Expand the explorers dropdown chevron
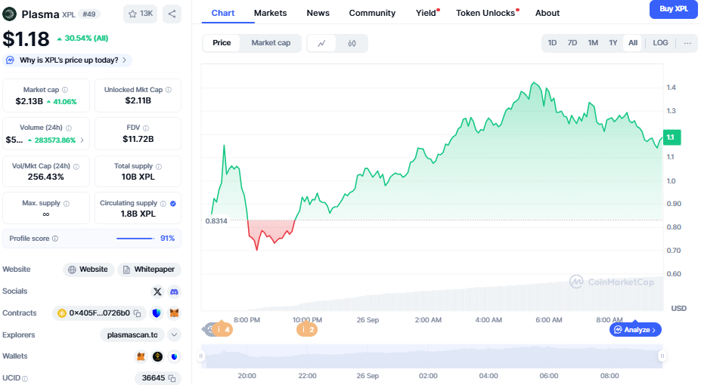This screenshot has width=701, height=385. pyautogui.click(x=175, y=334)
